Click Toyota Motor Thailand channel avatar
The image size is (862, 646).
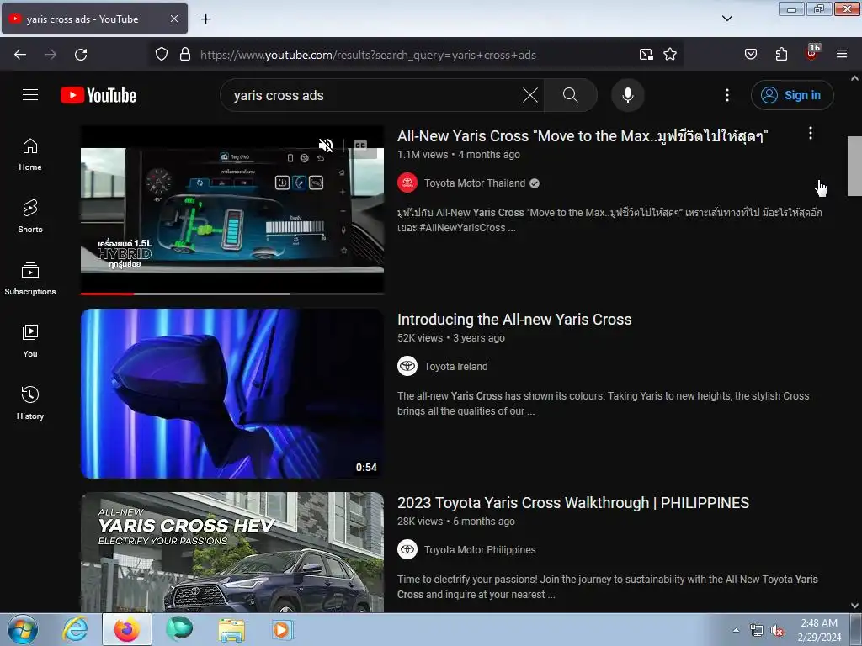tap(407, 183)
